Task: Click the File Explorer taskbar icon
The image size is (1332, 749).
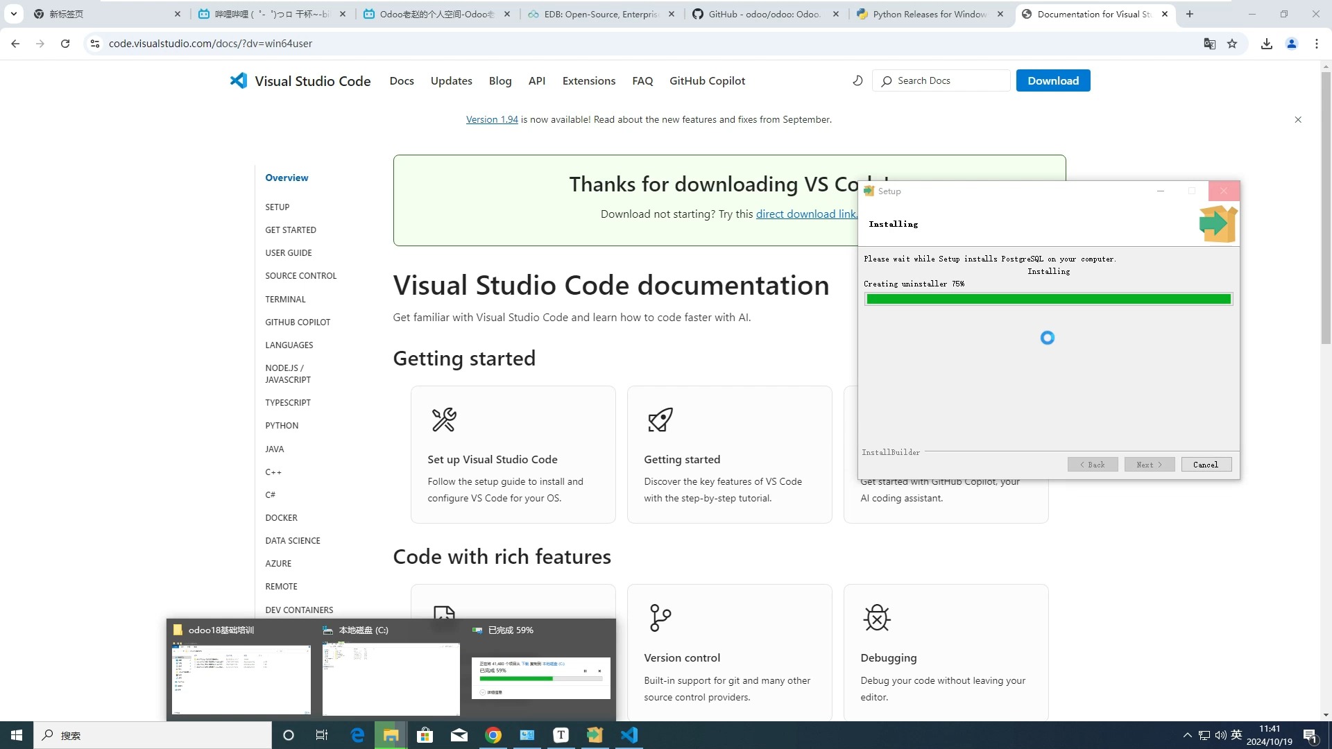Action: 391,735
